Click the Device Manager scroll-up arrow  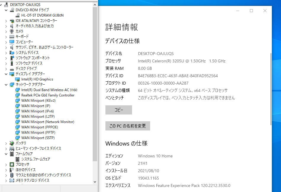[95, 5]
